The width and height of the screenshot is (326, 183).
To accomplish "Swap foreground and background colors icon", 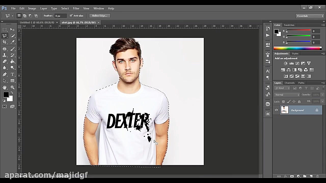I will 12,93.
